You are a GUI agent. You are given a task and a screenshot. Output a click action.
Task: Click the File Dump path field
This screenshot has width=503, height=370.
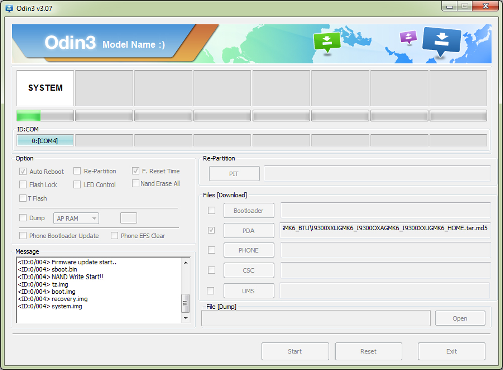pos(316,318)
